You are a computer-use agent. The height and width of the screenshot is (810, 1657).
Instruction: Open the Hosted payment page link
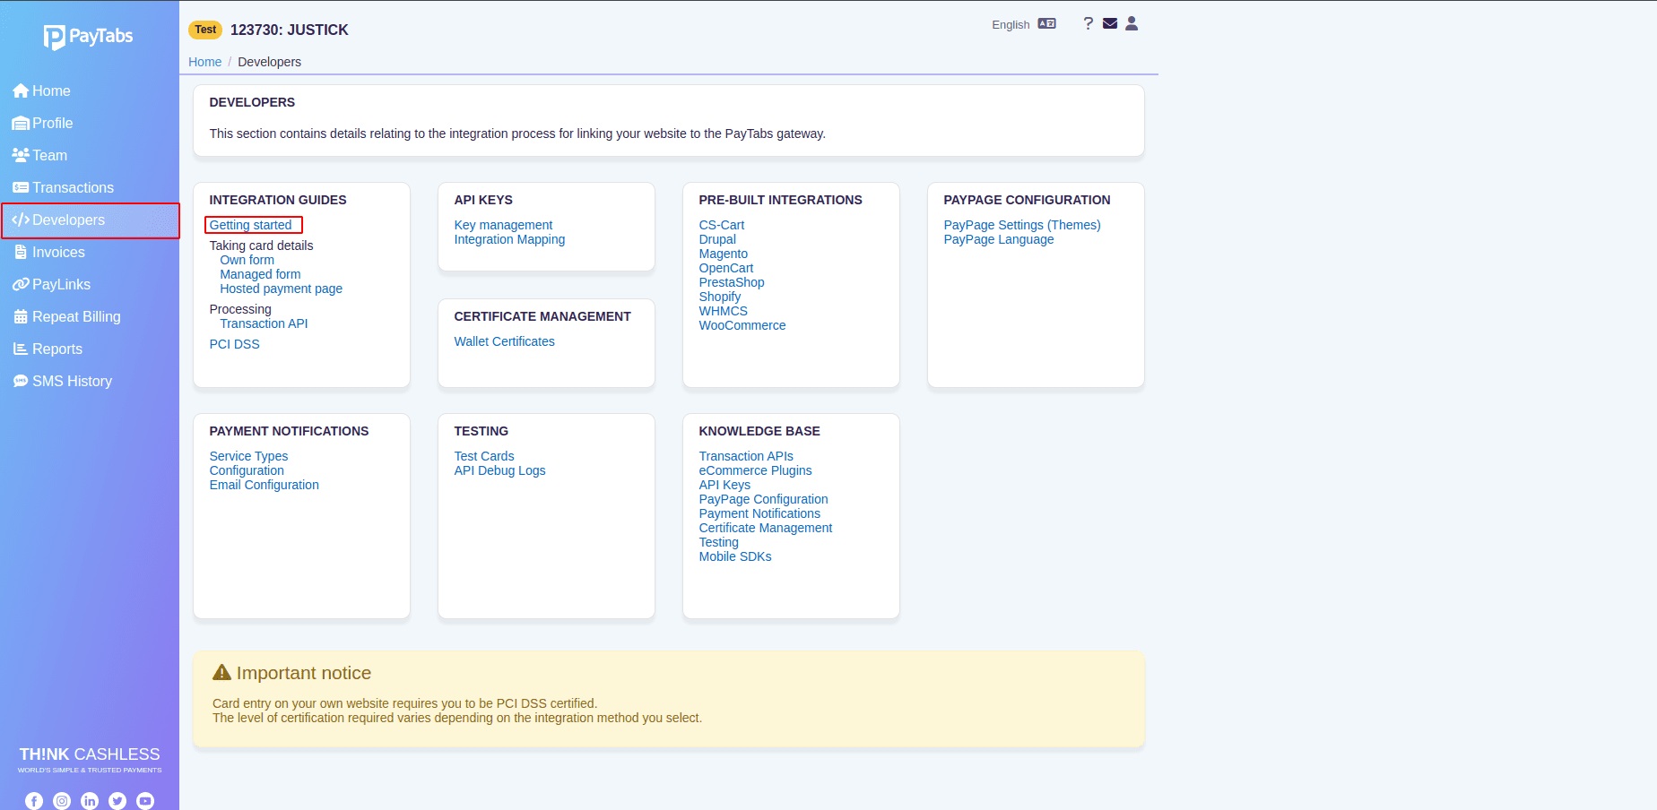tap(282, 289)
